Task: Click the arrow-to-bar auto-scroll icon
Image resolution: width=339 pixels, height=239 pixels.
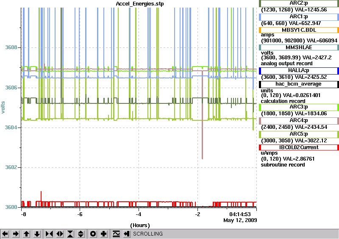Action: (x=127, y=234)
